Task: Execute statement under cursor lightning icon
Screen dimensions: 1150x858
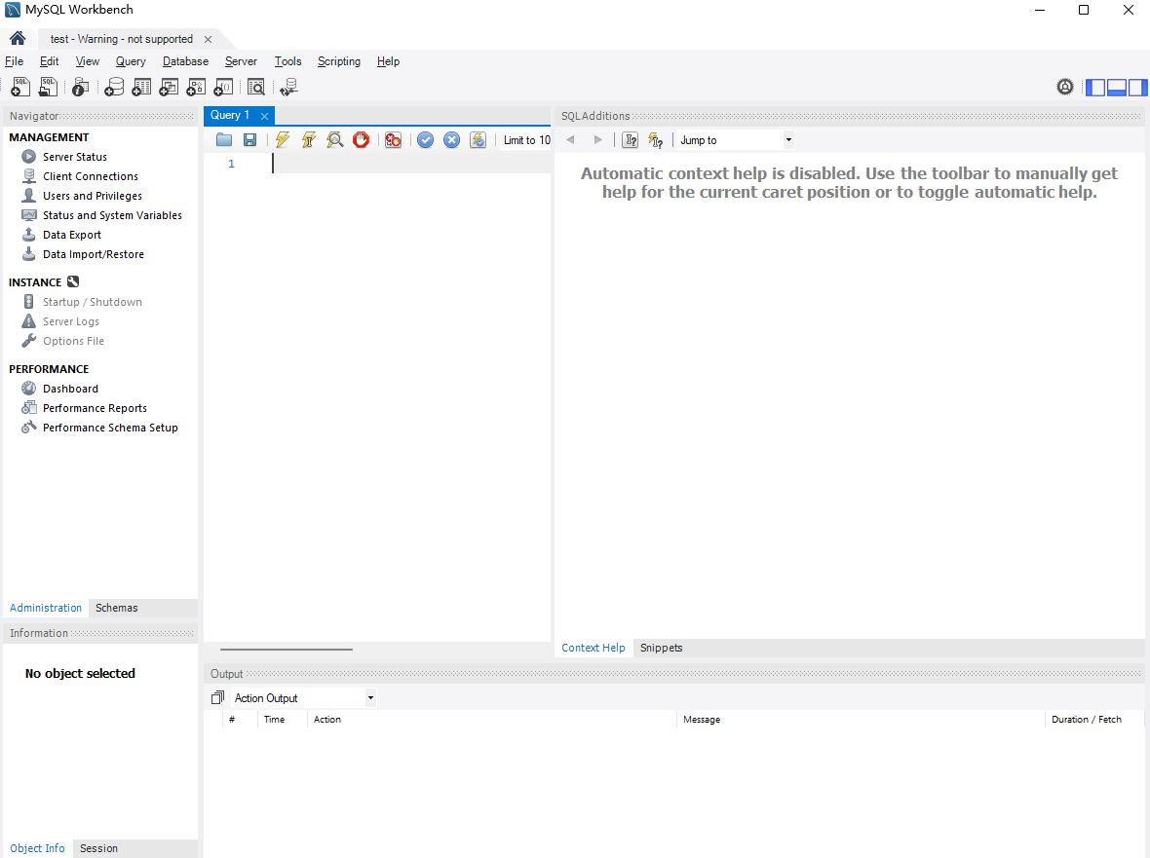Action: [309, 140]
